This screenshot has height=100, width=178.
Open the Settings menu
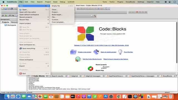141,2
